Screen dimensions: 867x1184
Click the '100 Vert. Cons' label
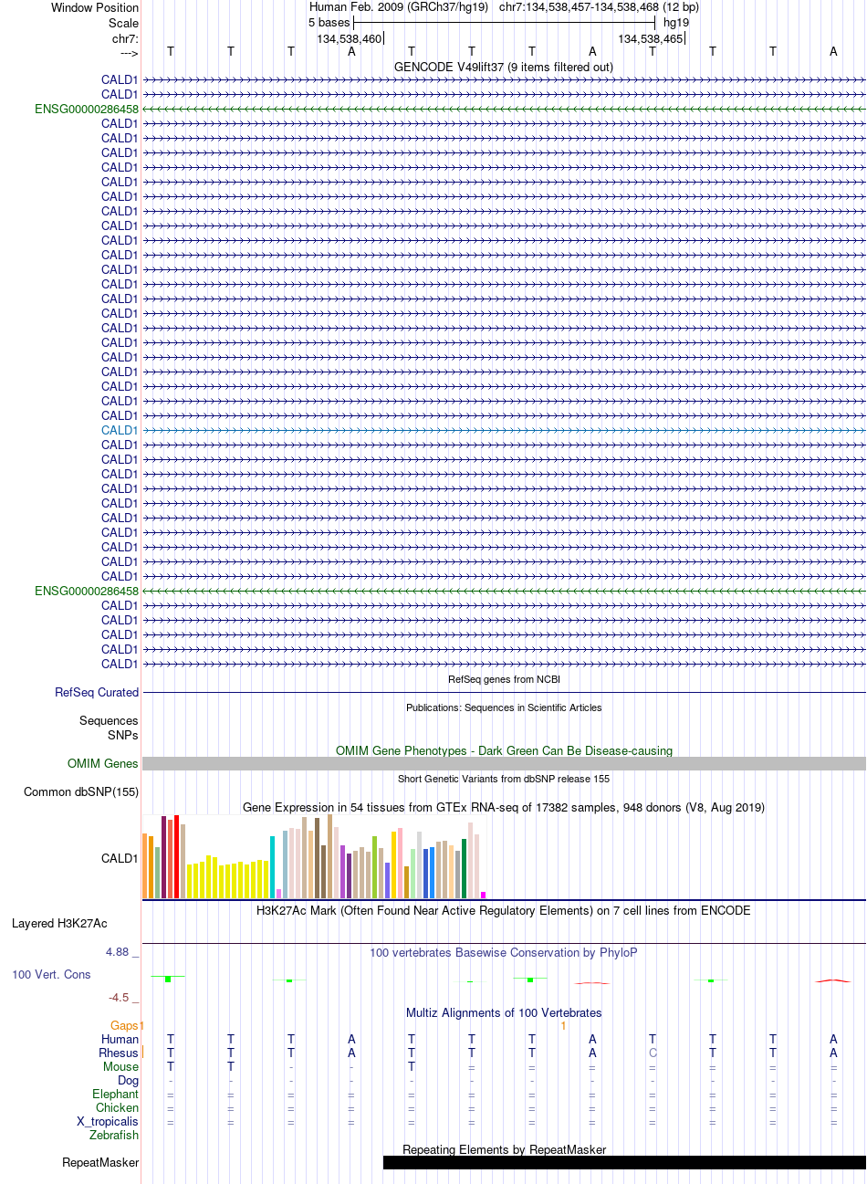click(51, 974)
